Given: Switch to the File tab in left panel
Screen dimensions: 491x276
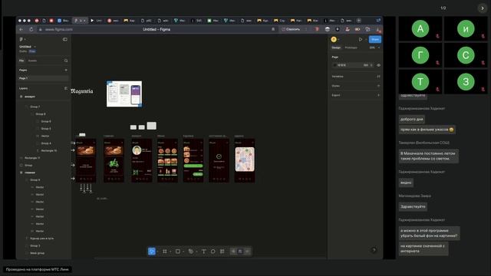Looking at the screenshot, I should click(21, 61).
